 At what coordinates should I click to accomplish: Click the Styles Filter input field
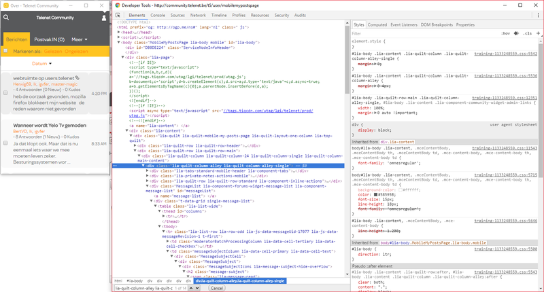[423, 33]
